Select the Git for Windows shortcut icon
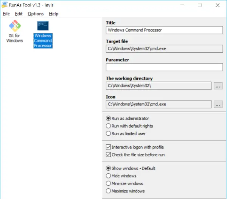The width and height of the screenshot is (227, 199). [15, 26]
